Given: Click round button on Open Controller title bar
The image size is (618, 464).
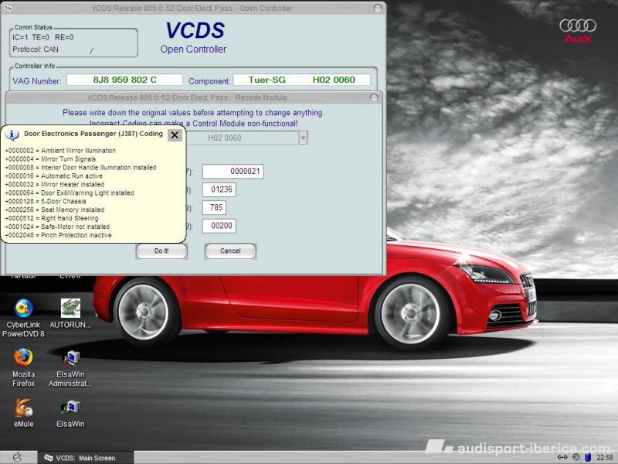Looking at the screenshot, I should [377, 8].
